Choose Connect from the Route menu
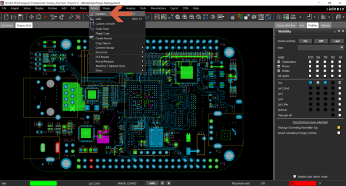The height and width of the screenshot is (186, 346). [117, 14]
